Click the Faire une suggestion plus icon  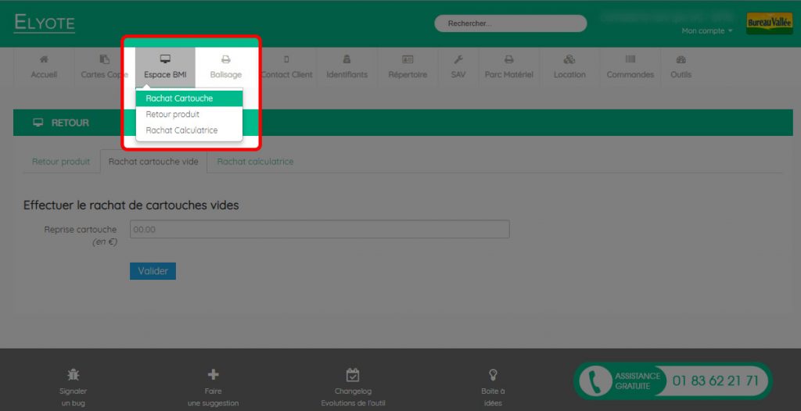pyautogui.click(x=213, y=375)
